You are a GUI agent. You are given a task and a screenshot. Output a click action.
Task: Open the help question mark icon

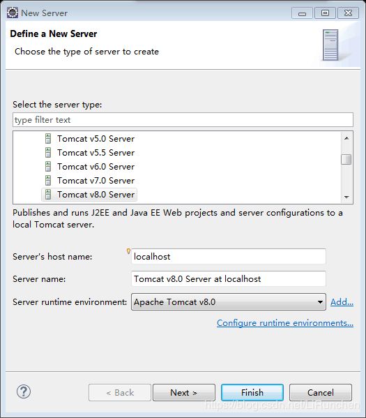point(24,391)
